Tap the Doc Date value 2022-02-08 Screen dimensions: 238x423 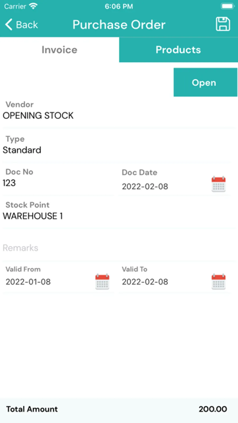coord(145,186)
